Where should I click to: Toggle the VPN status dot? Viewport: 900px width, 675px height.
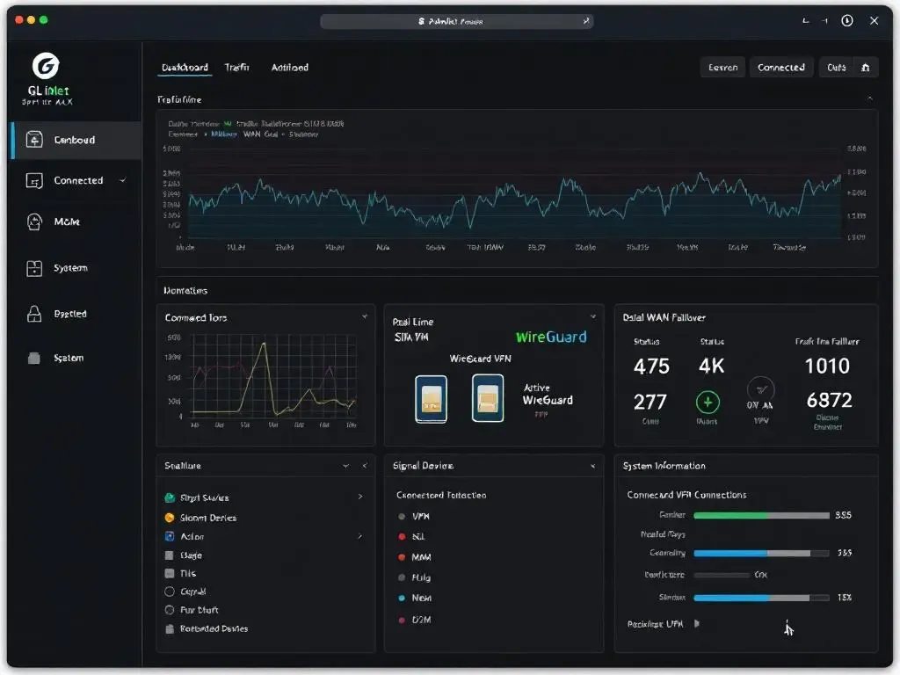click(x=402, y=517)
